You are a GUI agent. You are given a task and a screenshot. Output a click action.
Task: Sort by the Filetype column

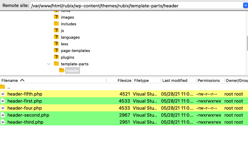141,80
